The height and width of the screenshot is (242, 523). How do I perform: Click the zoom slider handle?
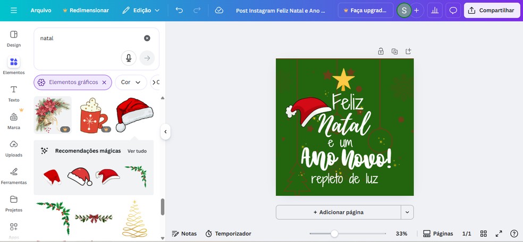point(334,234)
